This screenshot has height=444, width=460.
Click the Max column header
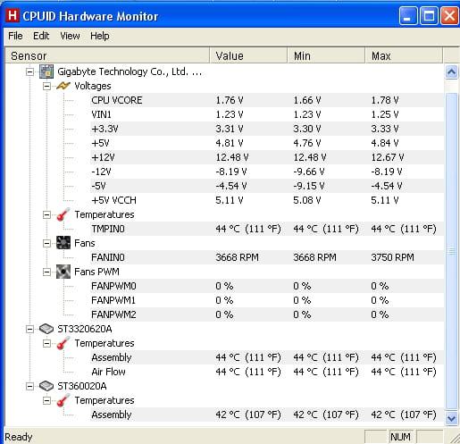pyautogui.click(x=404, y=55)
